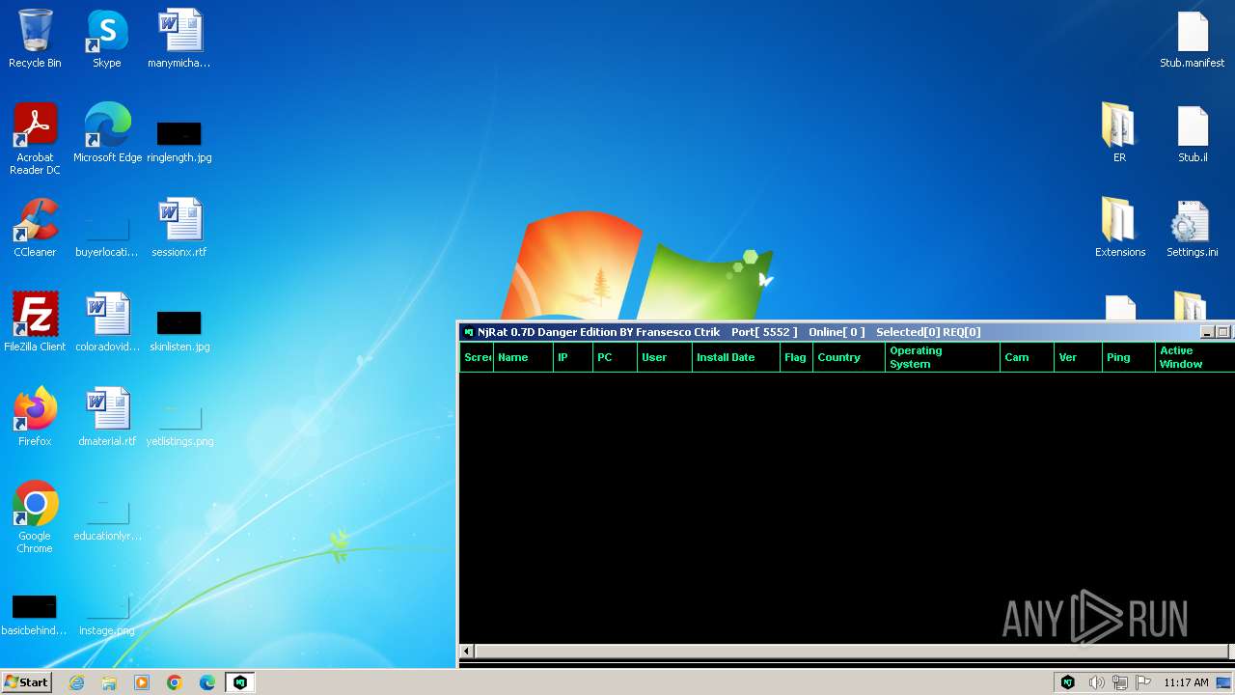
Task: Select ringlength.jpg file on desktop
Action: pyautogui.click(x=179, y=141)
